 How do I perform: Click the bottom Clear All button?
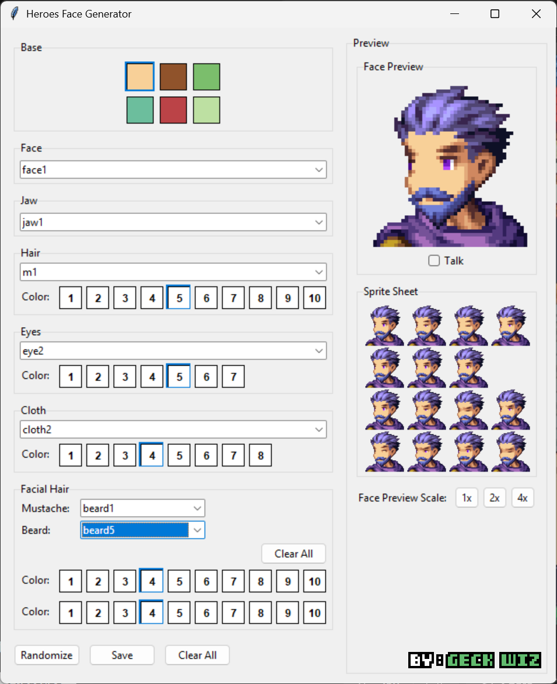197,655
